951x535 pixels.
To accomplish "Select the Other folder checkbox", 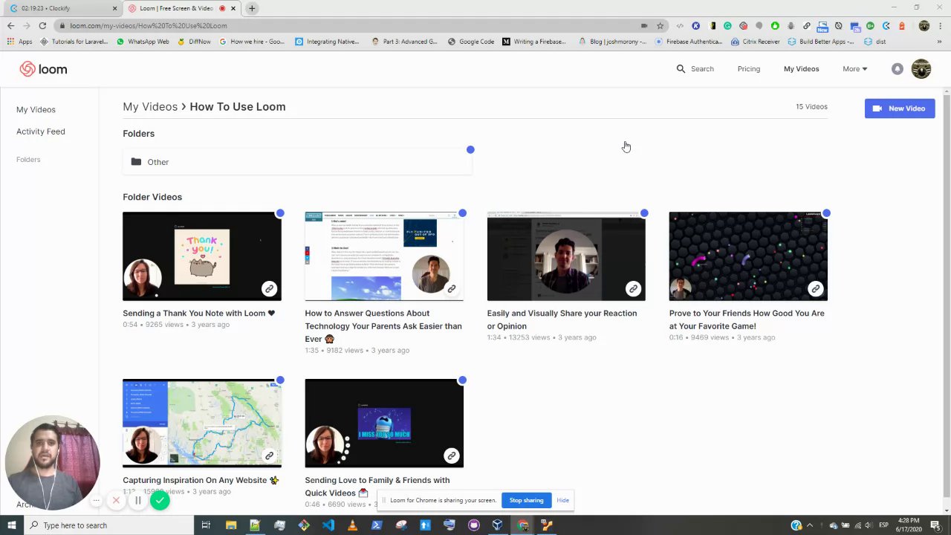I will [x=470, y=150].
